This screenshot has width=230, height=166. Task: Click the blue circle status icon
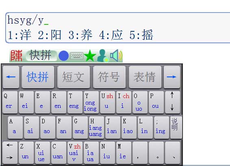(x=63, y=56)
